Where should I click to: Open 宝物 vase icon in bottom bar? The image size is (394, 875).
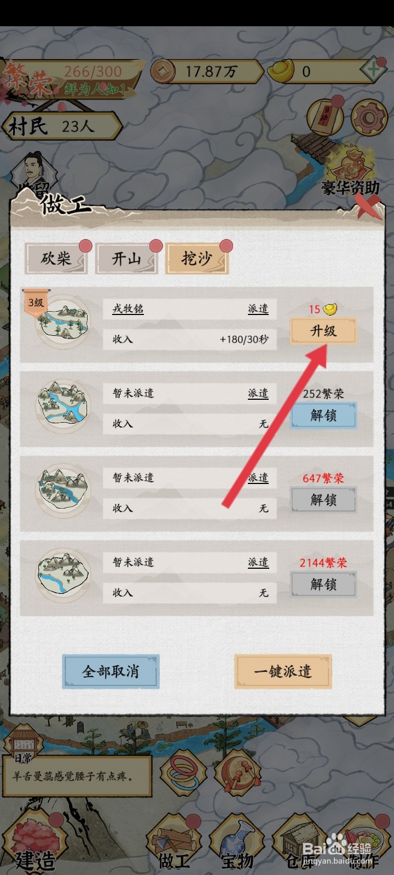point(238,842)
